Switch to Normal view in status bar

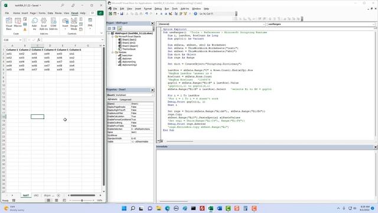point(48,201)
